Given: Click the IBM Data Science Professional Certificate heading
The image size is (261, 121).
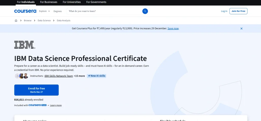Looking at the screenshot, I should [81, 58].
